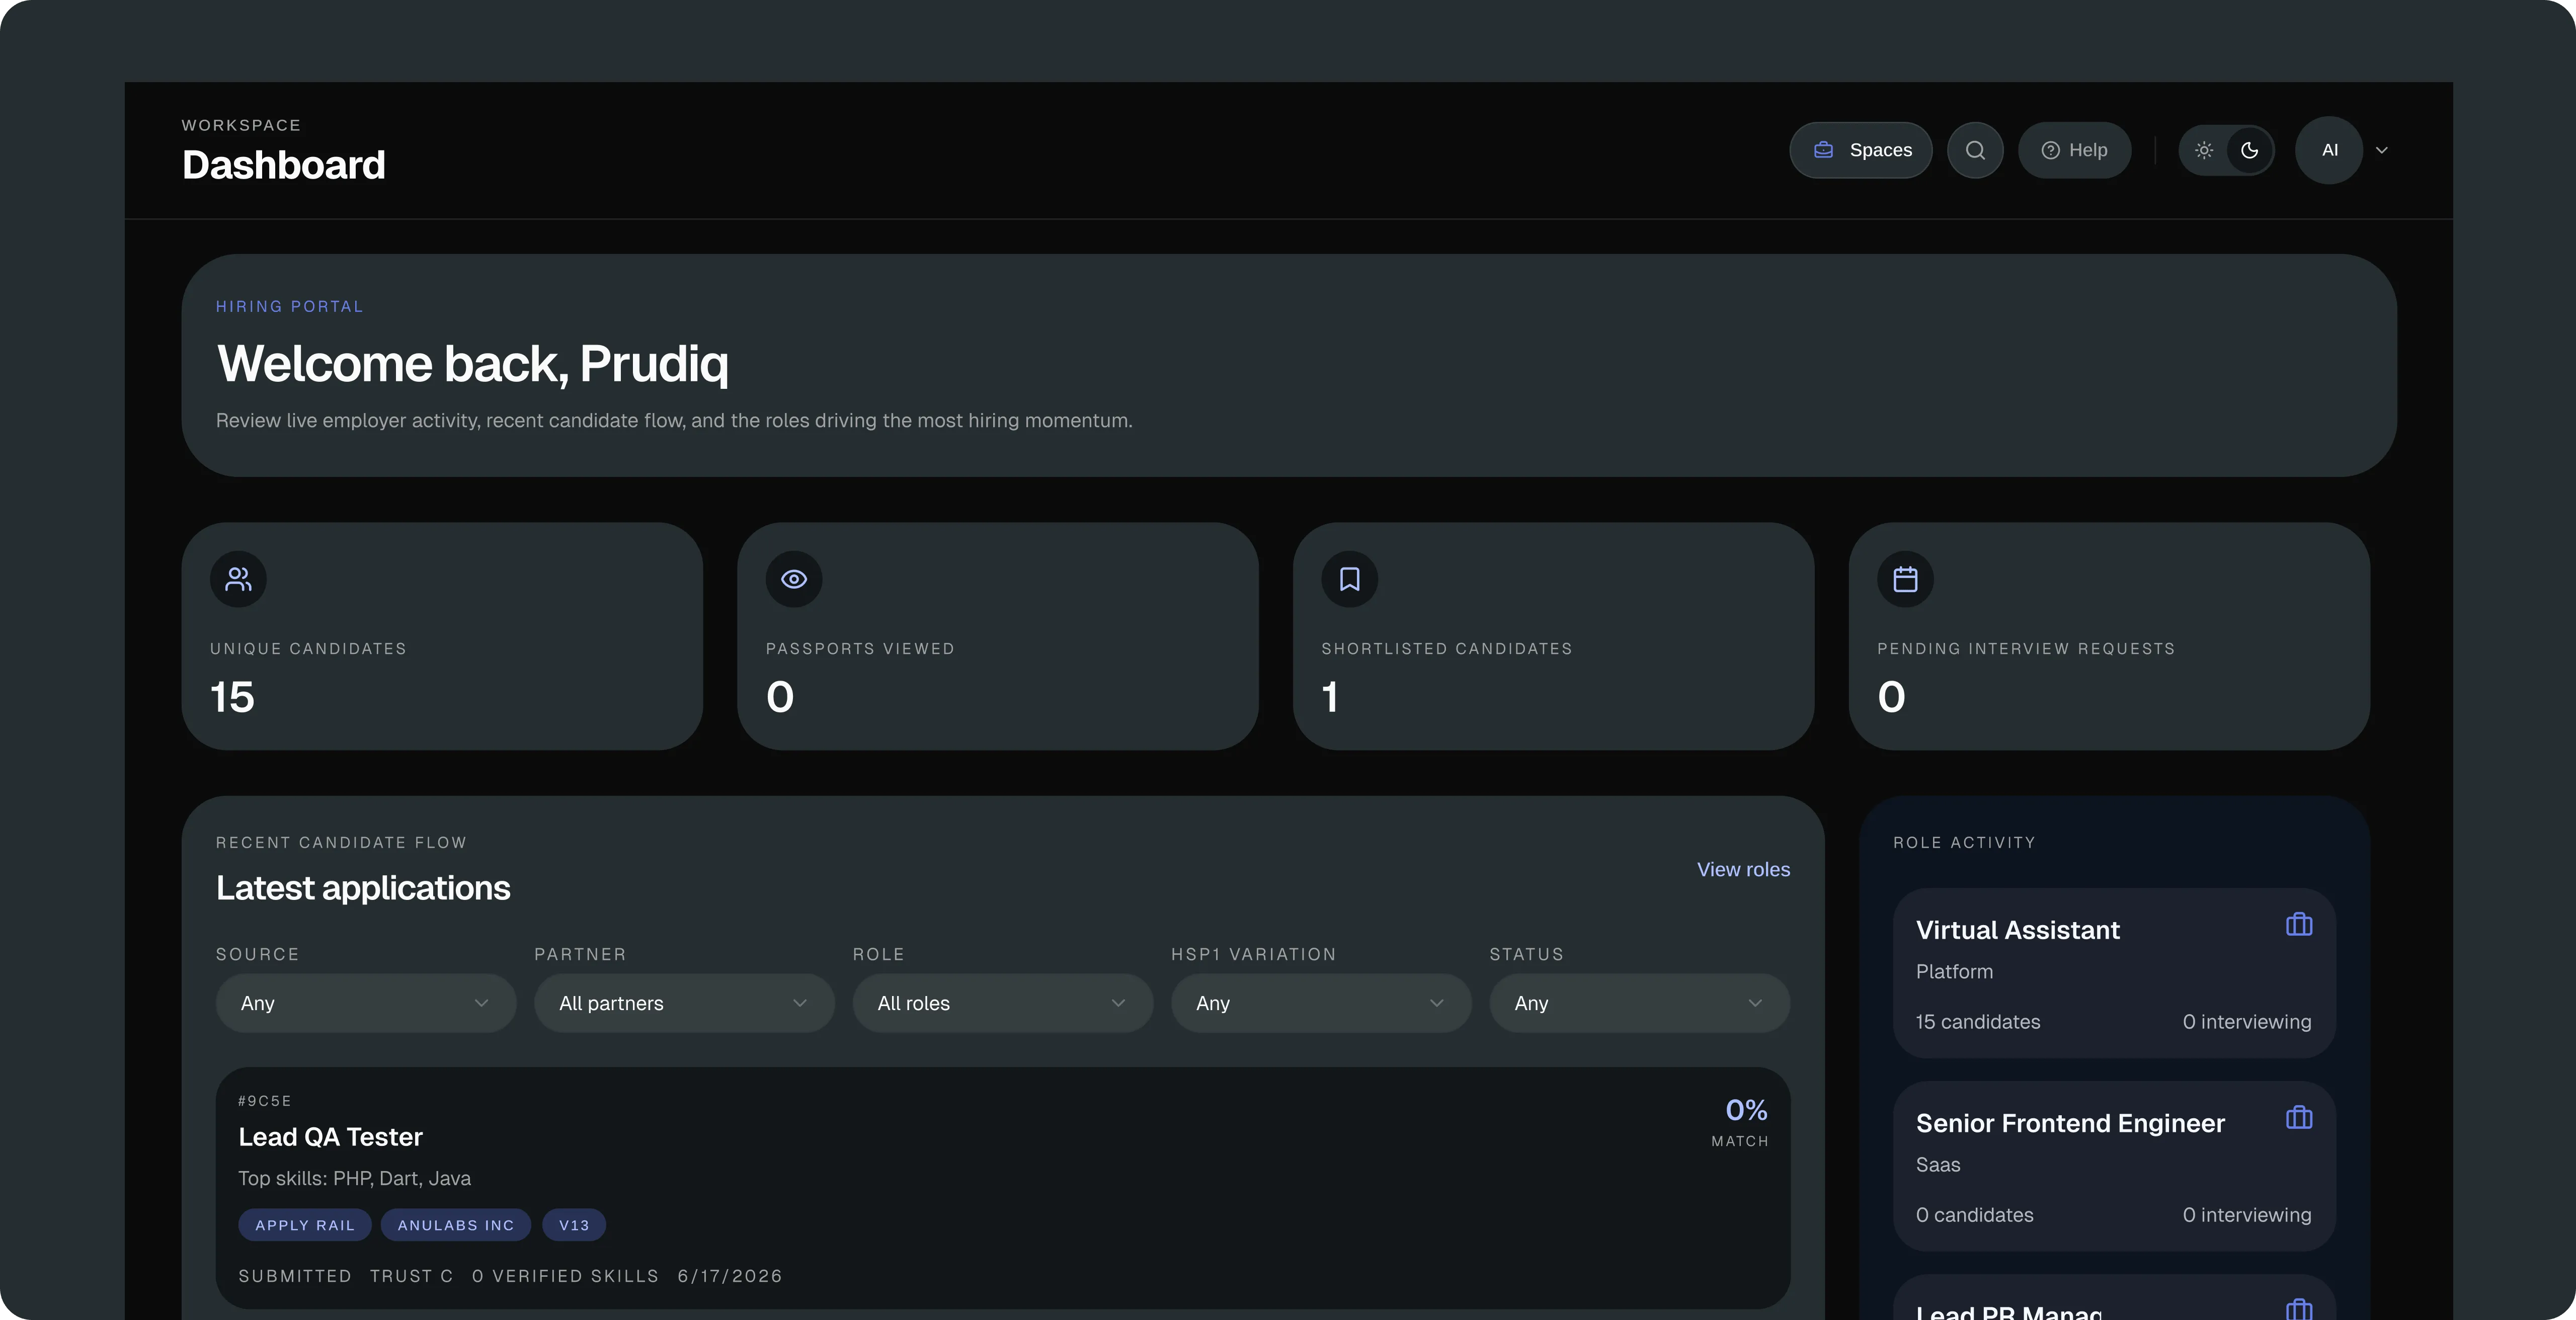2576x1320 pixels.
Task: Open the Spaces button
Action: click(x=1860, y=150)
